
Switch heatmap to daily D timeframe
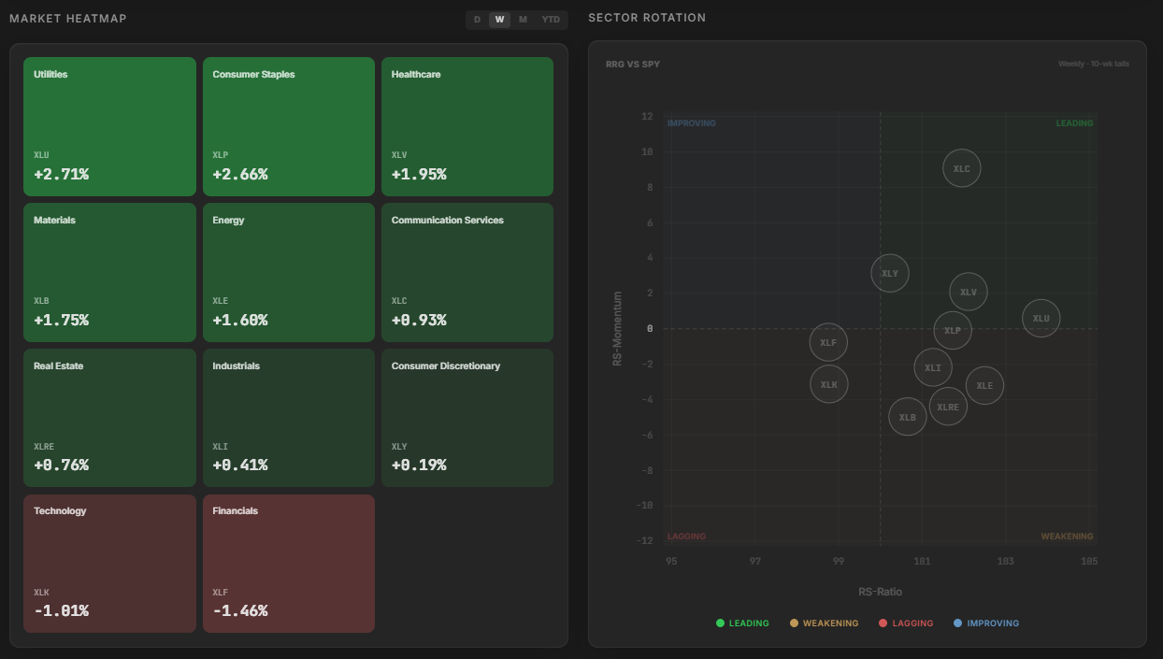click(477, 20)
